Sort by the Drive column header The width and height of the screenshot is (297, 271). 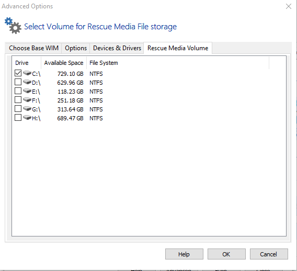click(27, 63)
